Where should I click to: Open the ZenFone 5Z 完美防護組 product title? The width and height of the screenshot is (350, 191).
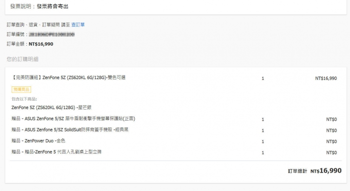pos(69,78)
